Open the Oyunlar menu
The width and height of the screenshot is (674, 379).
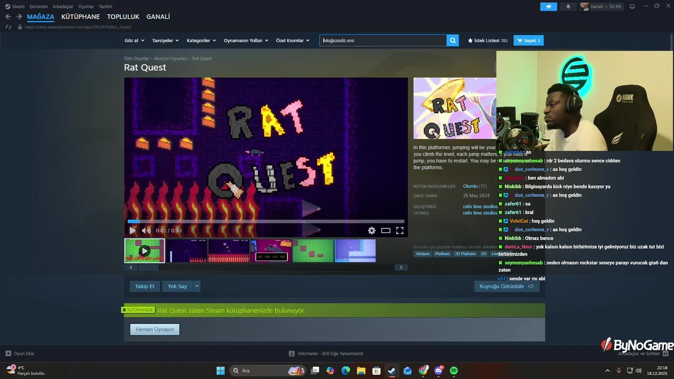coord(86,6)
